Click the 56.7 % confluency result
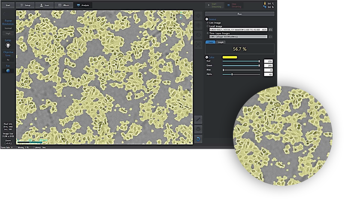This screenshot has height=200, width=345. [x=239, y=49]
